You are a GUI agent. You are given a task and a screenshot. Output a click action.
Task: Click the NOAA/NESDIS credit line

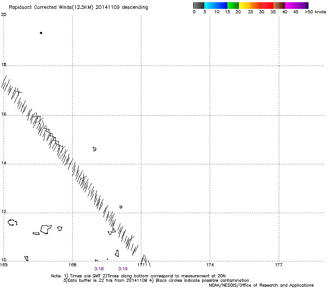(261, 285)
